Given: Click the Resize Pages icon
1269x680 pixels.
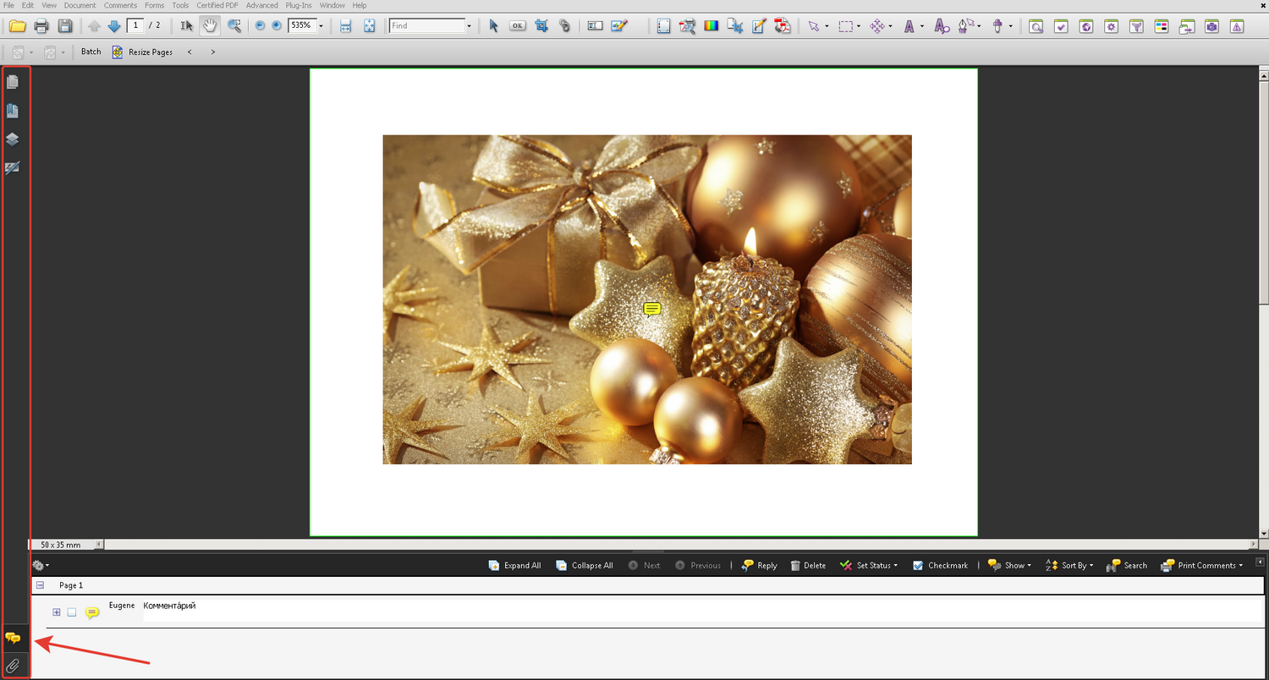Looking at the screenshot, I should [x=118, y=52].
